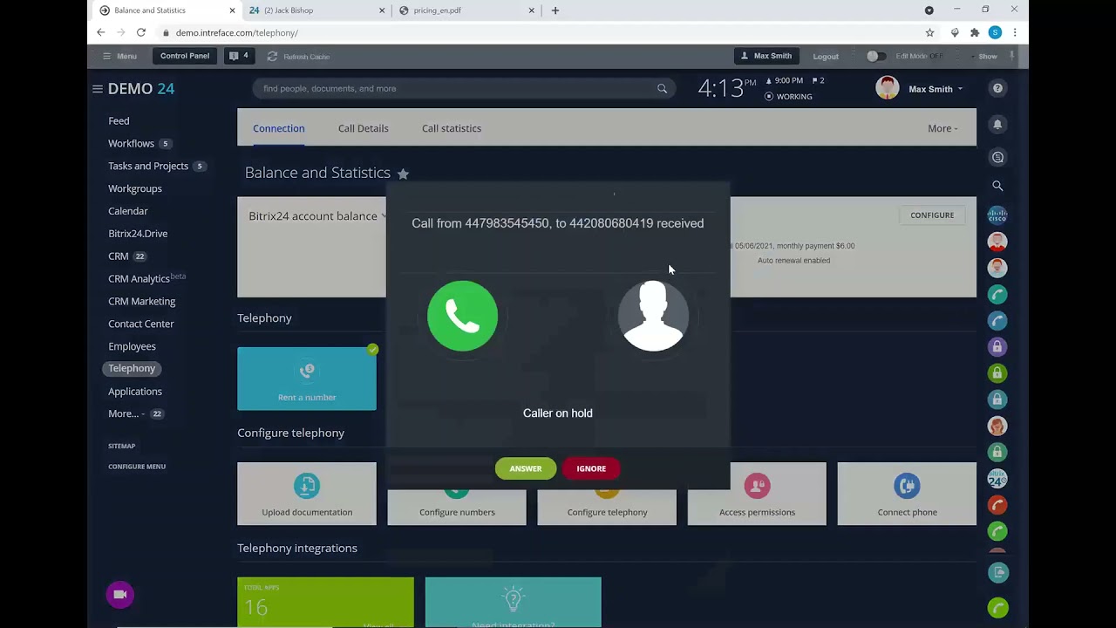Add Balance and Statistics to favorites star
The image size is (1116, 628).
(x=403, y=174)
